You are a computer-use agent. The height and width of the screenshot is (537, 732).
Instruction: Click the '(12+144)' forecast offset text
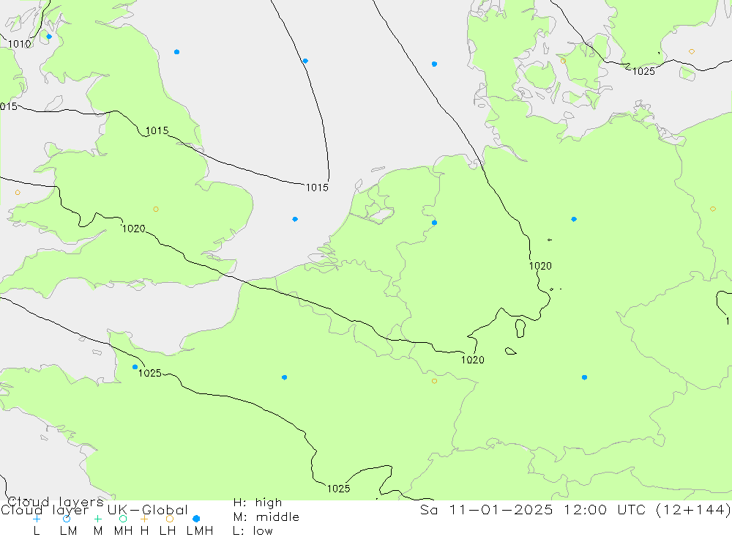pyautogui.click(x=692, y=509)
